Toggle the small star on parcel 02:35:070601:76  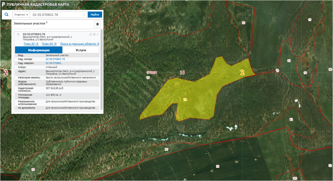94,34
